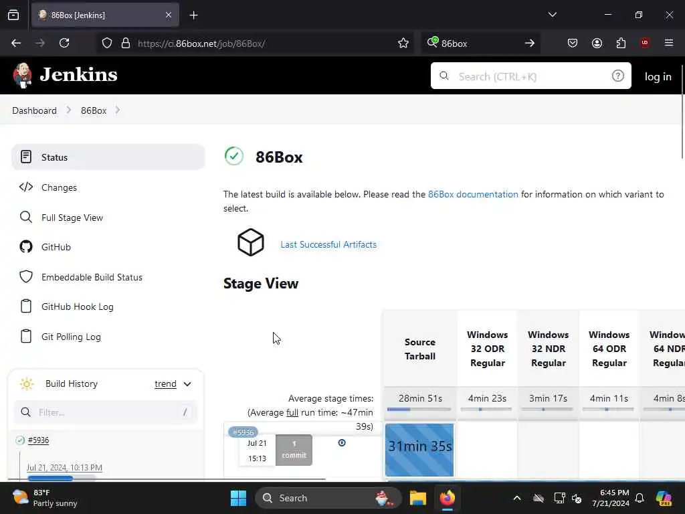The width and height of the screenshot is (685, 514).
Task: Click the package cube artifacts icon
Action: tap(251, 242)
